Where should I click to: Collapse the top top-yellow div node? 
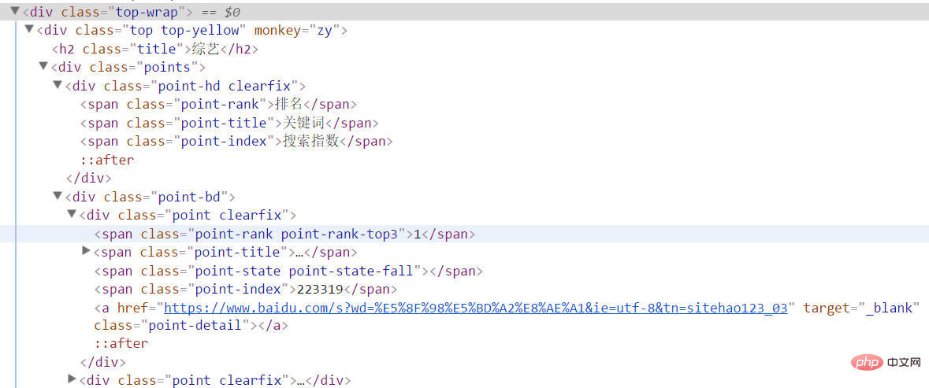pyautogui.click(x=29, y=29)
